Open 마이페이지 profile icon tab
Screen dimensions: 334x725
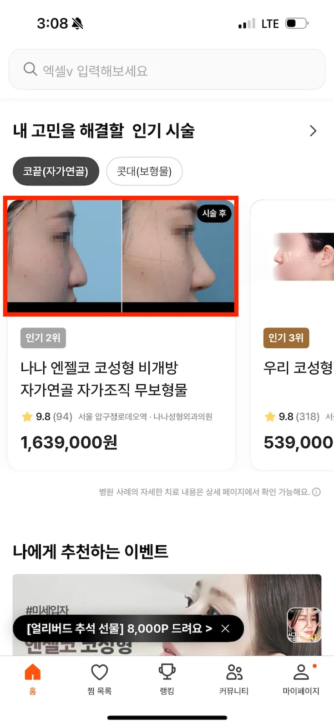(x=301, y=679)
